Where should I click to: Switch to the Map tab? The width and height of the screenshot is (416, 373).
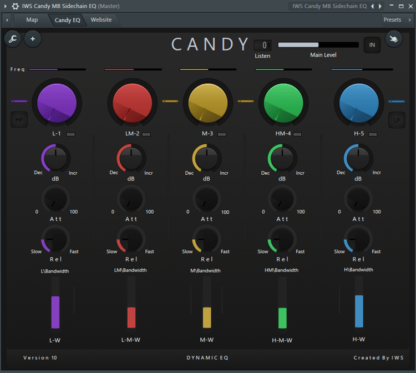32,20
